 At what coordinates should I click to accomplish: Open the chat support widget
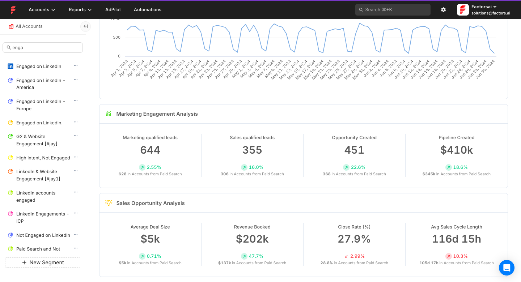(507, 268)
